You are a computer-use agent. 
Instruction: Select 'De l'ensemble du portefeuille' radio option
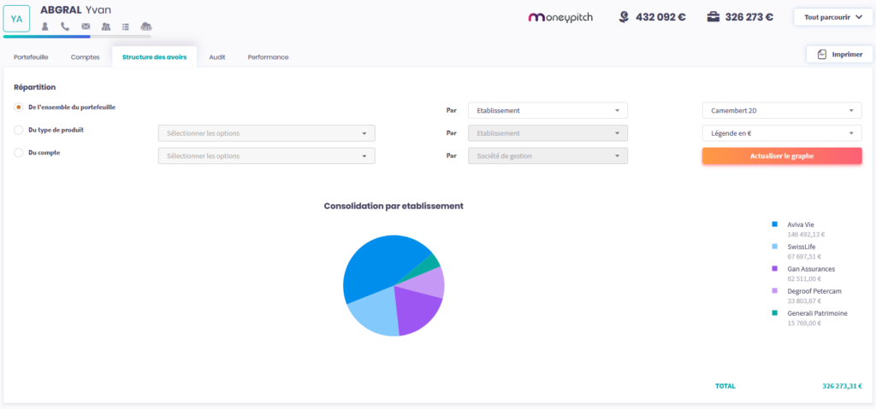tap(19, 108)
